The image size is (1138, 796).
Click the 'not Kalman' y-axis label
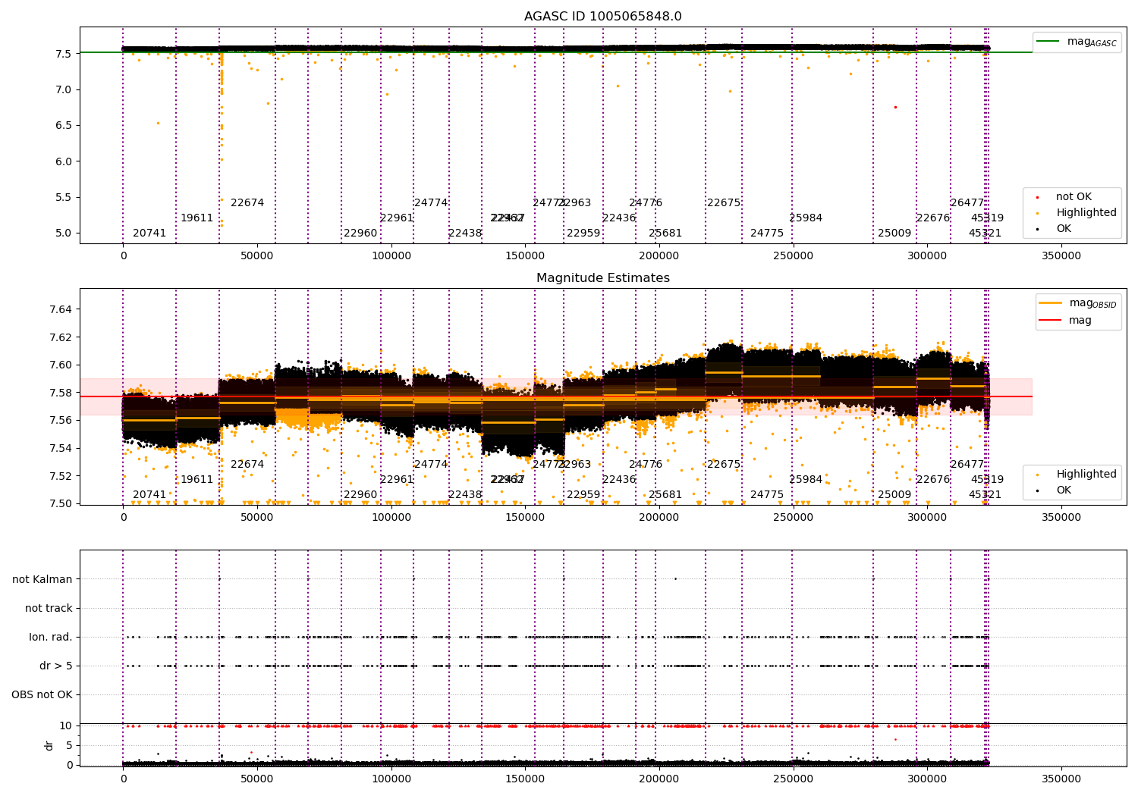[x=42, y=580]
